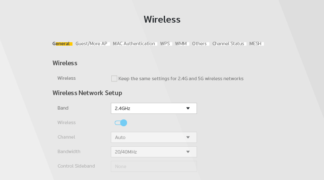Turn off the Wireless toggle switch
Image resolution: width=324 pixels, height=180 pixels.
[x=121, y=123]
